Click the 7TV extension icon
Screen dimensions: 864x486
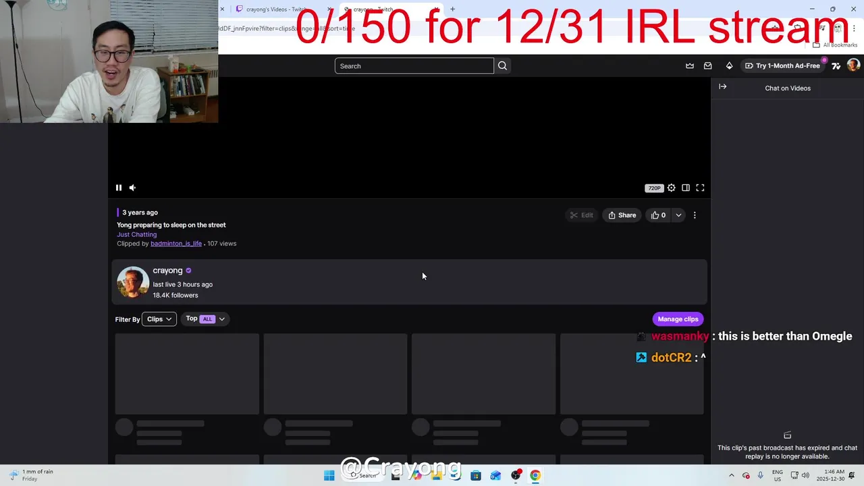click(836, 65)
